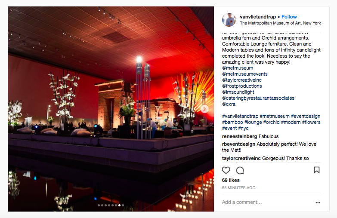View rbeventdesign commenter profile

pos(238,144)
